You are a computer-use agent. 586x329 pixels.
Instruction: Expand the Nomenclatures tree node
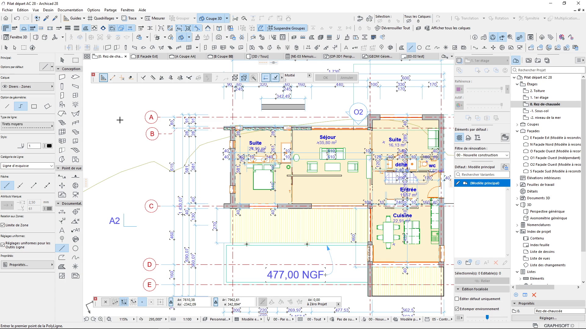(x=517, y=225)
